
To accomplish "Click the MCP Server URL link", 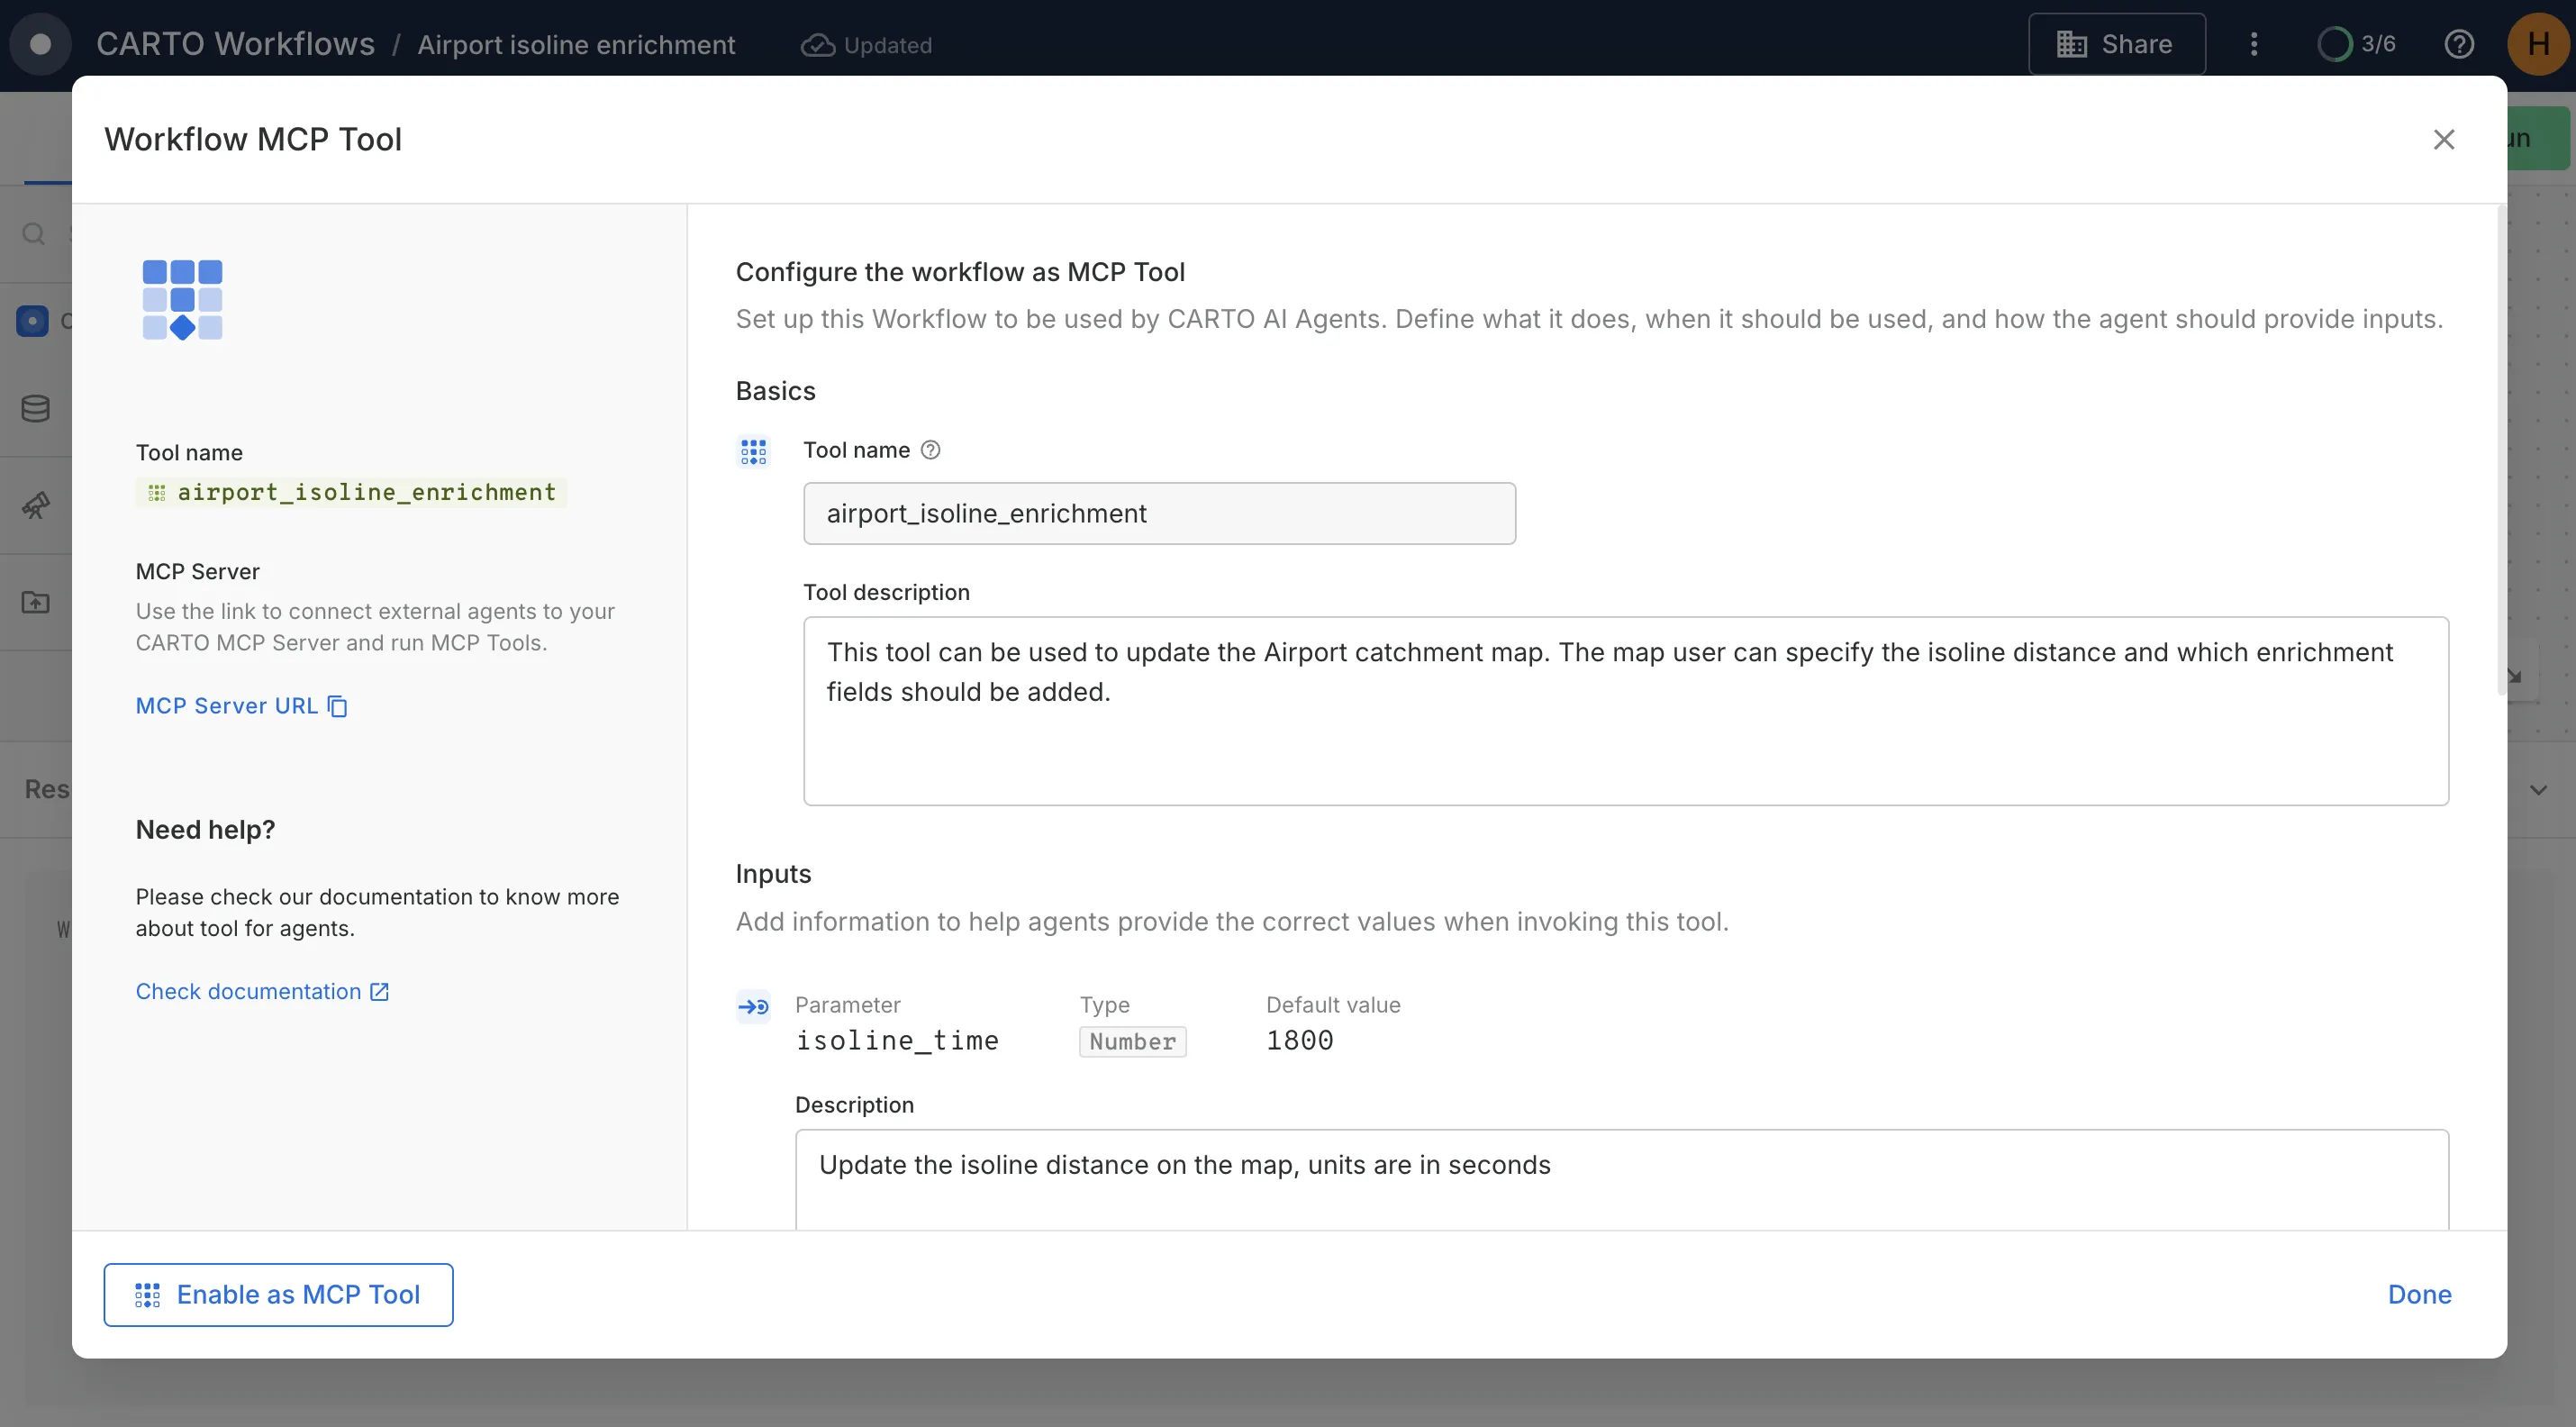I will pyautogui.click(x=226, y=706).
